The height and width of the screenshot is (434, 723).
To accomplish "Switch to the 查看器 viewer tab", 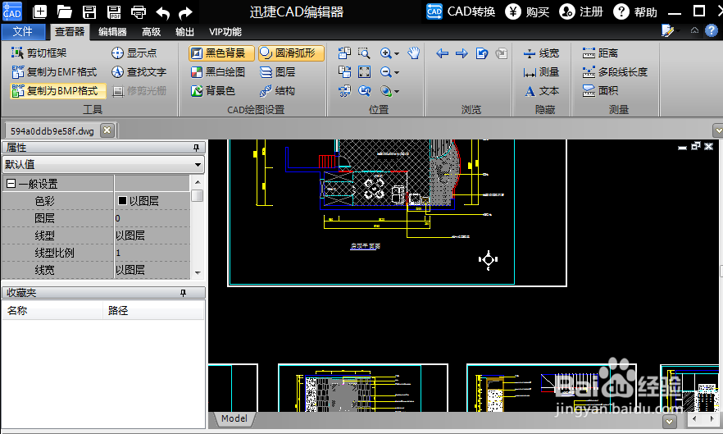I will [x=70, y=31].
